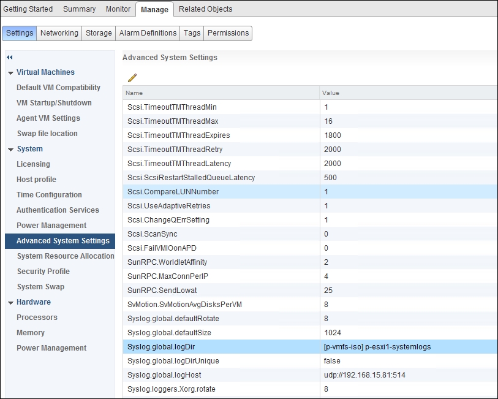Image resolution: width=498 pixels, height=399 pixels.
Task: Click the value [p-vmfs-iso] p-esxi1-systemlogs
Action: coord(377,346)
